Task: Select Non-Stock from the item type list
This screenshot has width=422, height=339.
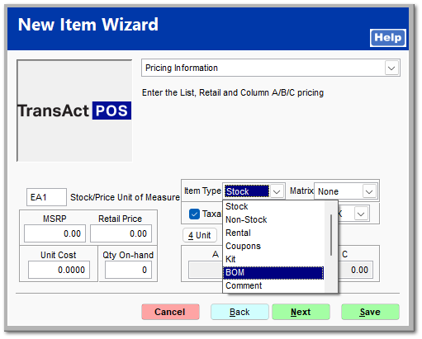Action: point(273,219)
